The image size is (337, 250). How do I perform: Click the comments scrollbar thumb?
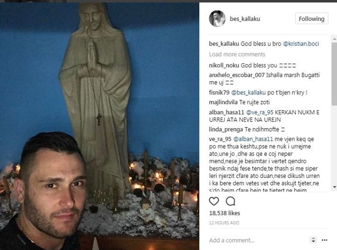334,74
